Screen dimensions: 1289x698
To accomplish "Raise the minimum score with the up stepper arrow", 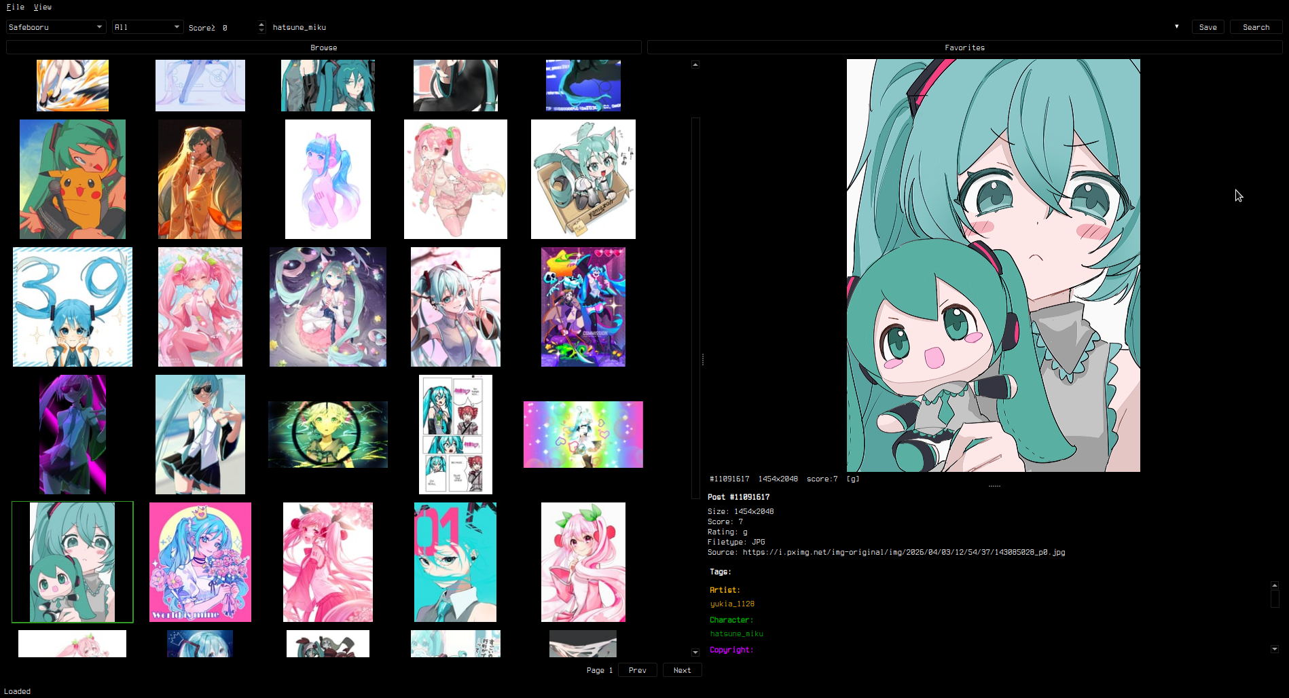I will click(261, 24).
